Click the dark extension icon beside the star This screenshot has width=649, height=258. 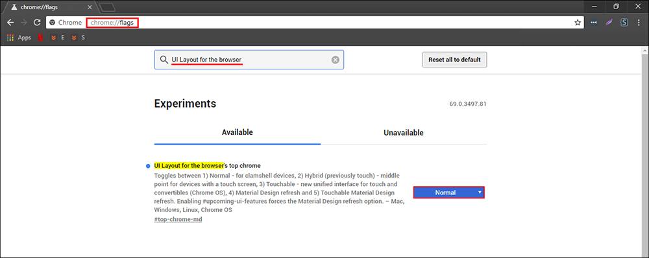594,23
